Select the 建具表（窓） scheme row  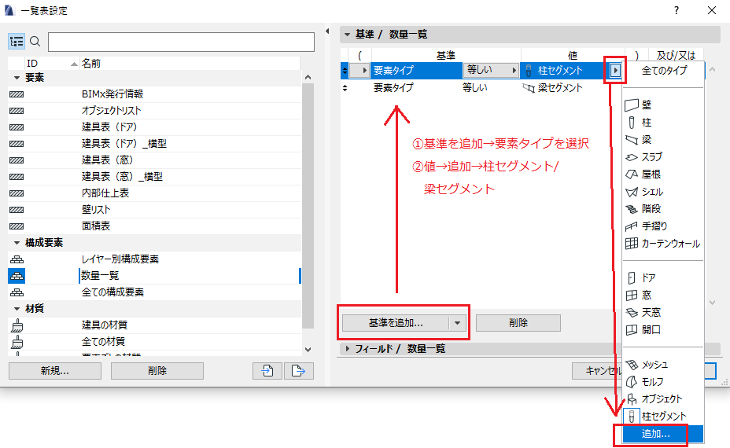[154, 160]
